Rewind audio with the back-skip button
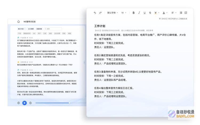 click(18, 103)
